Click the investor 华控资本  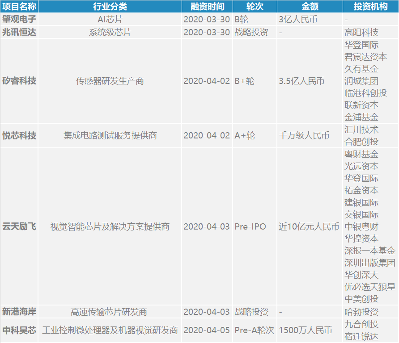[x=361, y=238]
